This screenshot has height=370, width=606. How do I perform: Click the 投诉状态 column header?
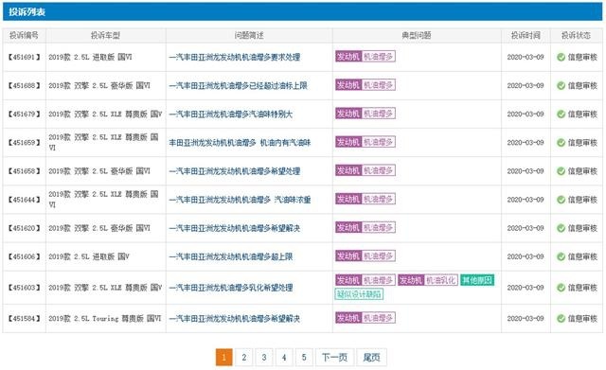point(576,36)
